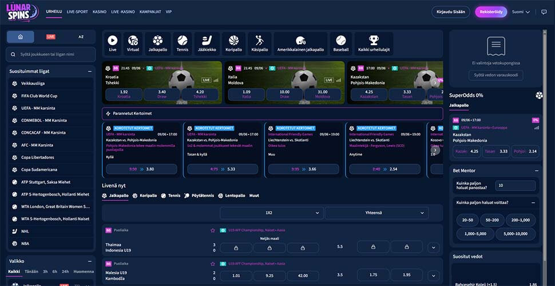Select the Koripallo live tab
This screenshot has width=555, height=286.
tap(144, 196)
